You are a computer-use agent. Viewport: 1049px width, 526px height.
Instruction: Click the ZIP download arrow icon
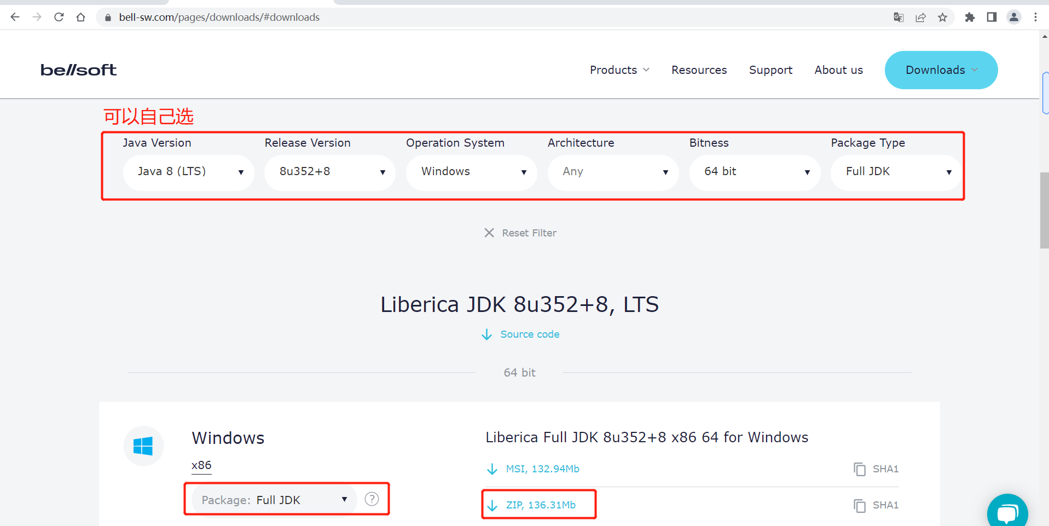click(492, 505)
